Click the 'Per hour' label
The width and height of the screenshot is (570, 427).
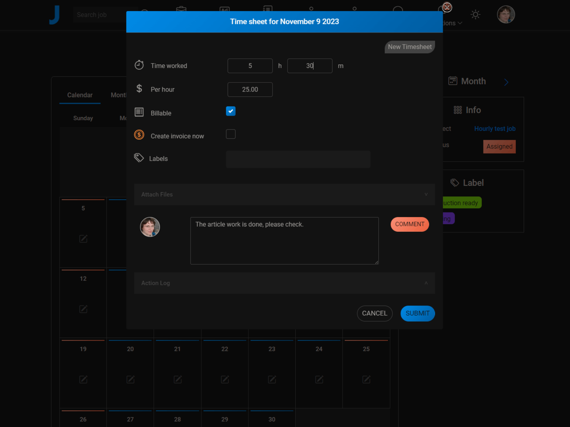click(x=162, y=90)
